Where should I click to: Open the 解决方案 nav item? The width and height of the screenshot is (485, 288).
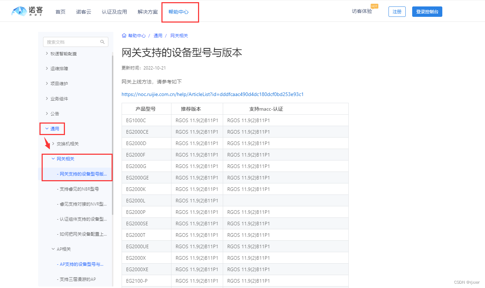click(148, 12)
